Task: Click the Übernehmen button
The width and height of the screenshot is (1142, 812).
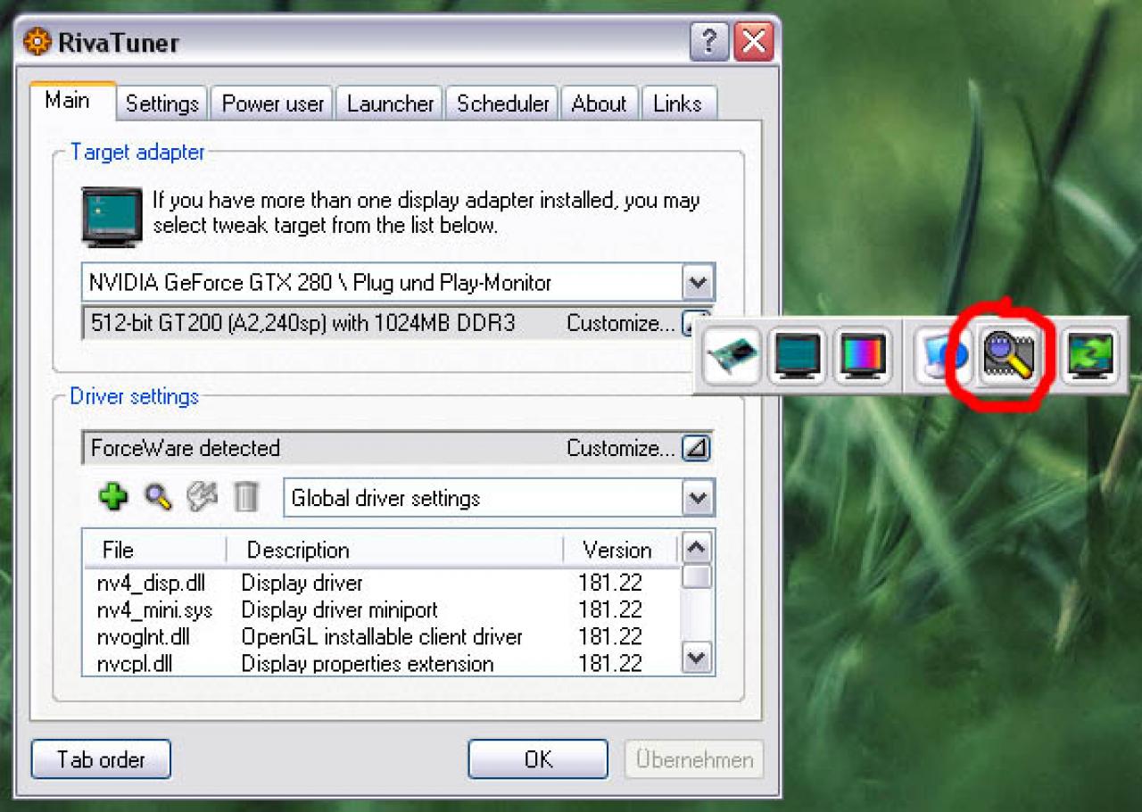Action: tap(694, 759)
